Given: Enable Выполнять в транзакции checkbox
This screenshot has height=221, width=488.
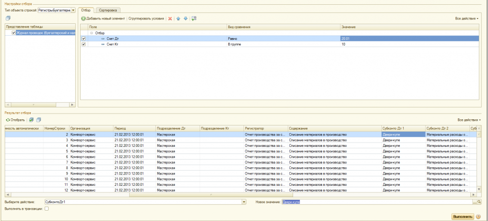Looking at the screenshot, I should point(47,209).
